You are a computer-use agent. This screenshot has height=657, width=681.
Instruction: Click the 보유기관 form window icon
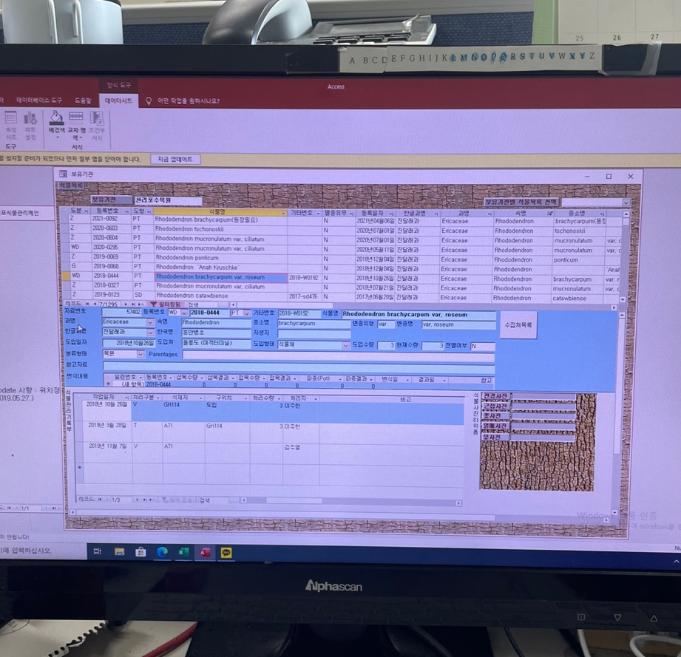[63, 174]
